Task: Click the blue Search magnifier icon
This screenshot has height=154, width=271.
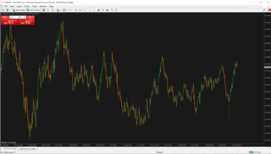Action: [264, 10]
